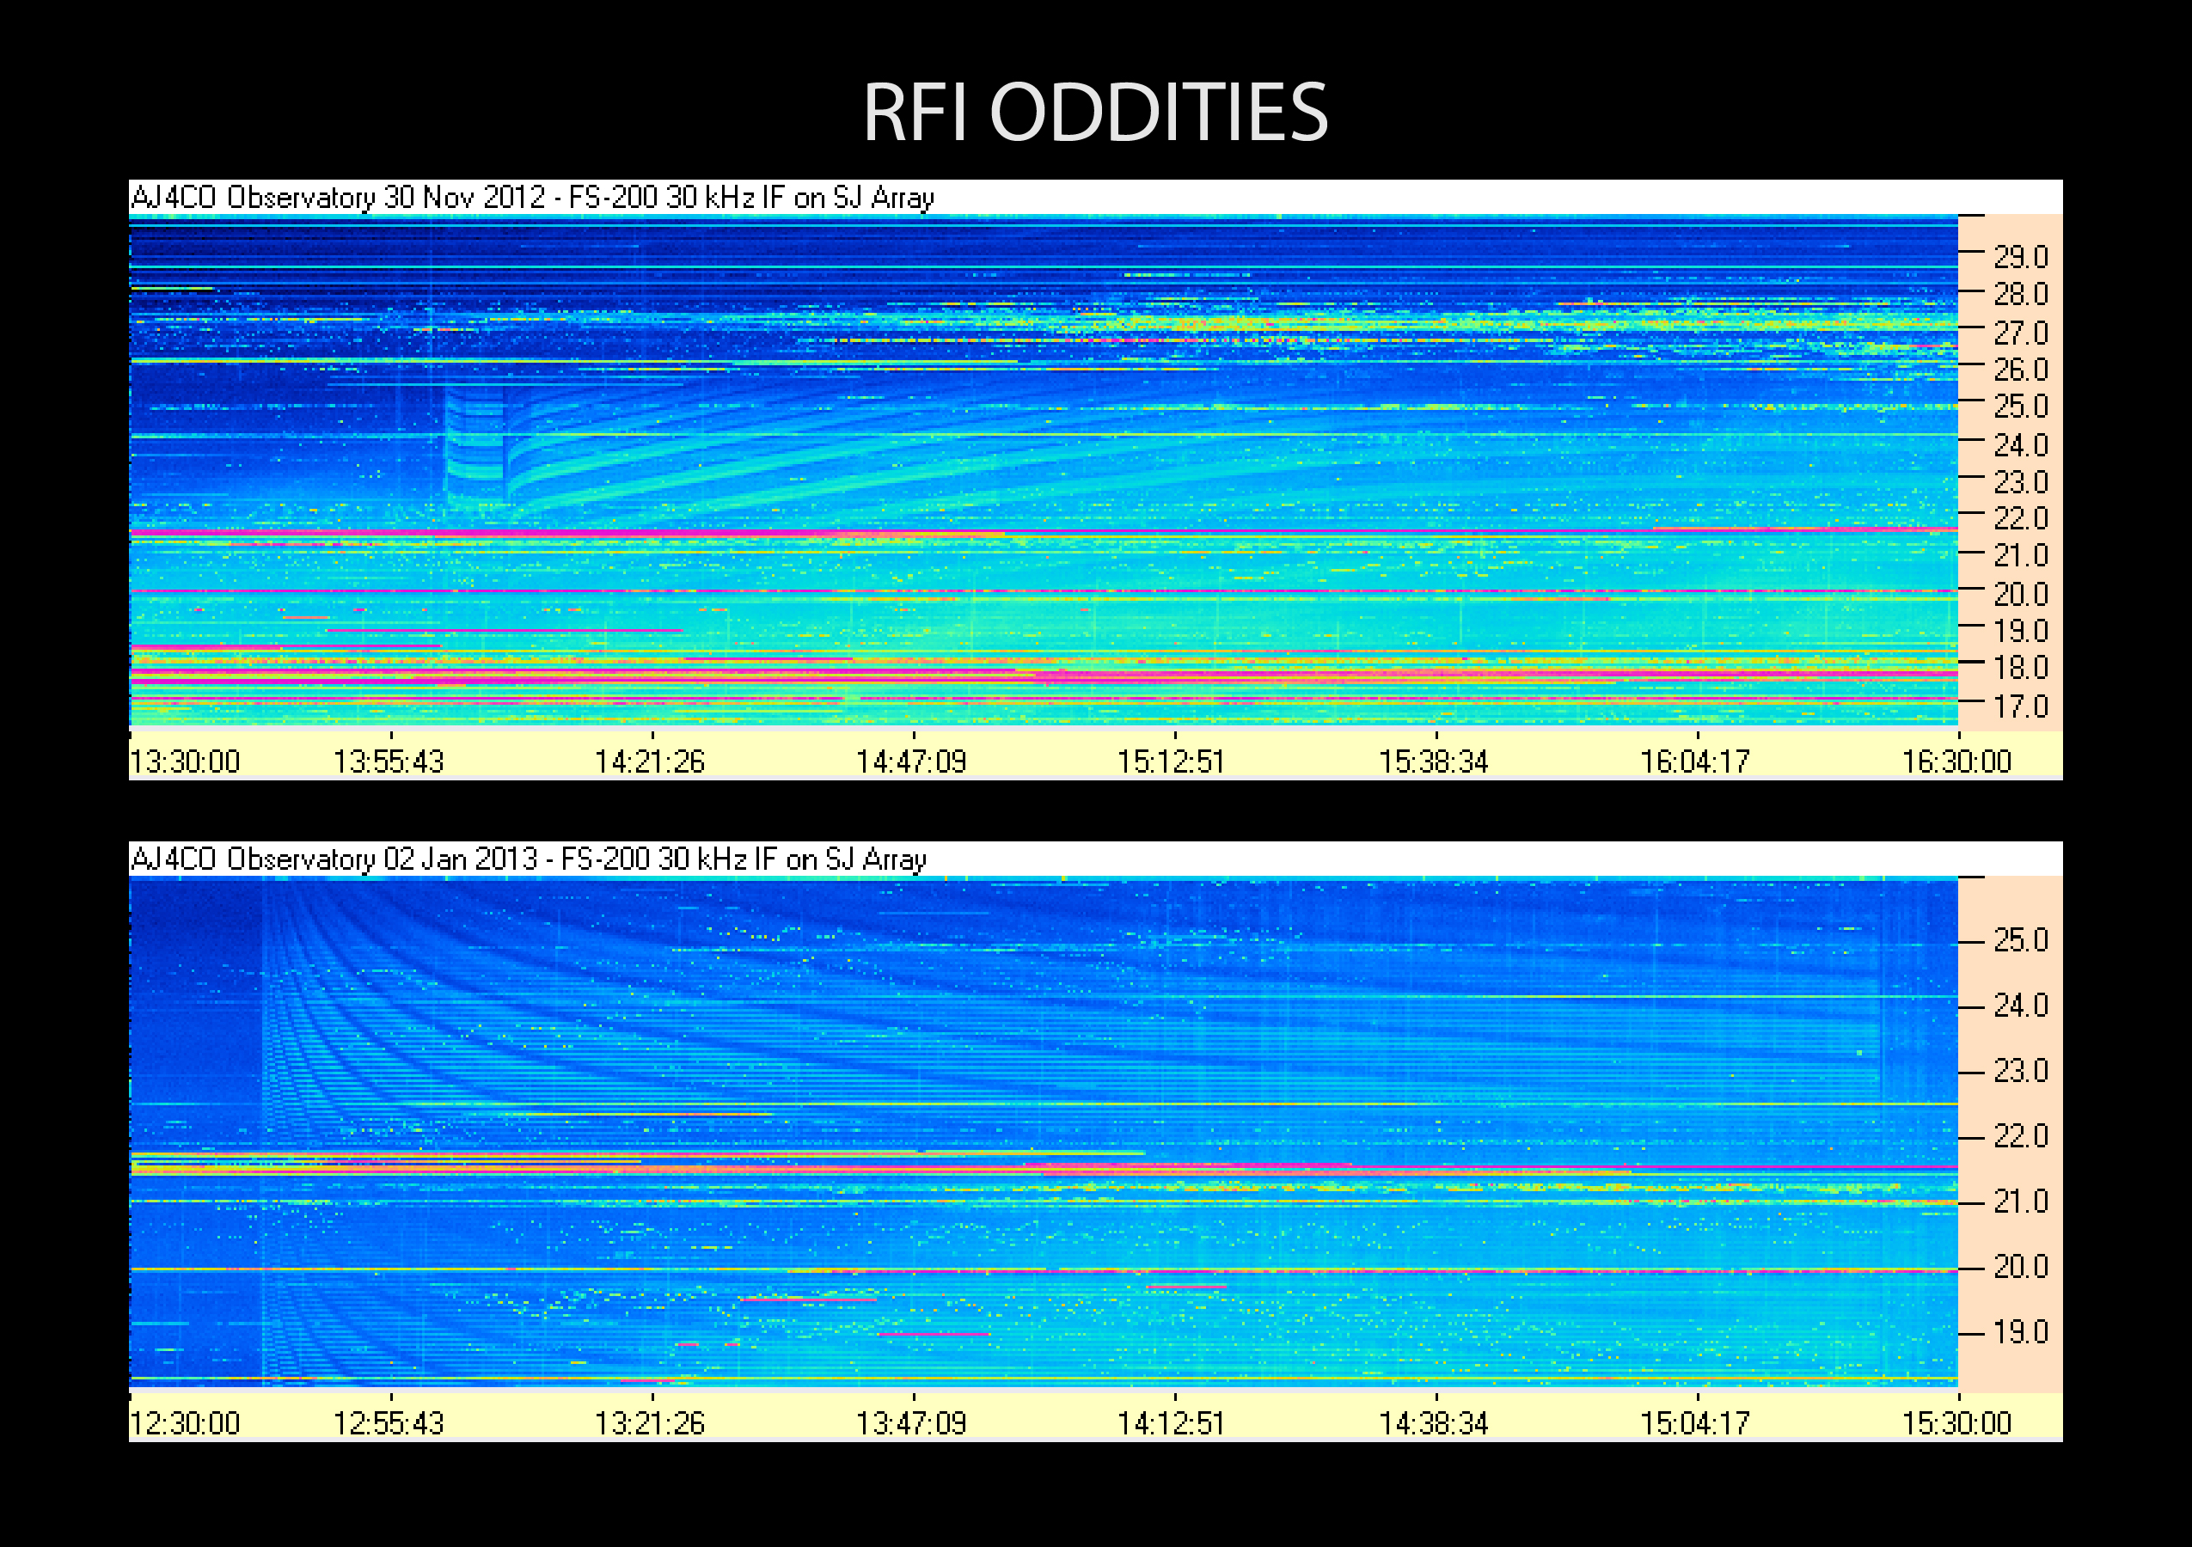Viewport: 2192px width, 1547px height.
Task: Click the 14:38:34 time label on bottom chart
Action: [1433, 1423]
